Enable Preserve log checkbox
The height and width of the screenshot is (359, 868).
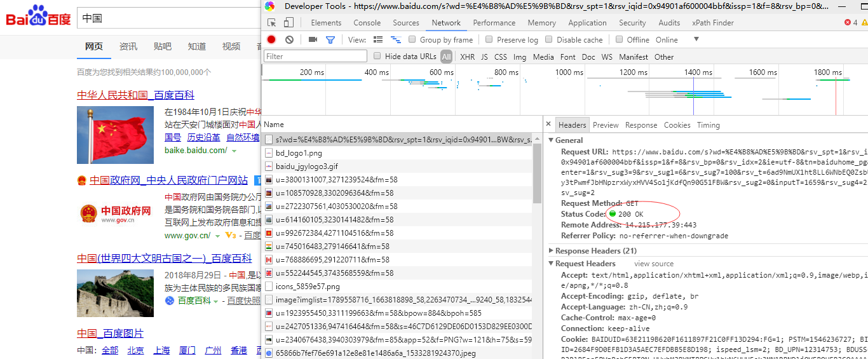point(489,39)
